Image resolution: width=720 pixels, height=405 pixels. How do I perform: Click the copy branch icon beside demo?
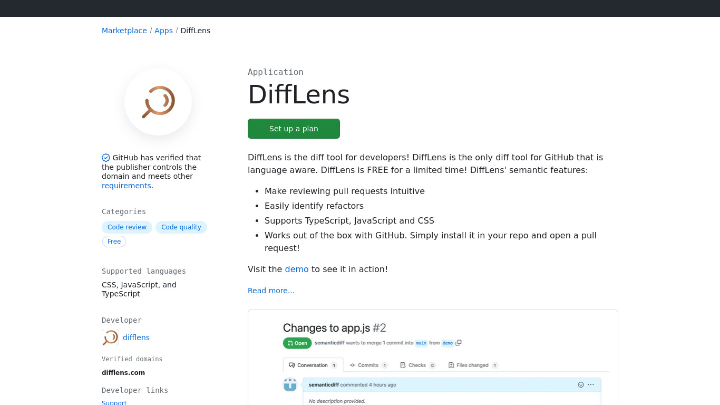coord(458,343)
